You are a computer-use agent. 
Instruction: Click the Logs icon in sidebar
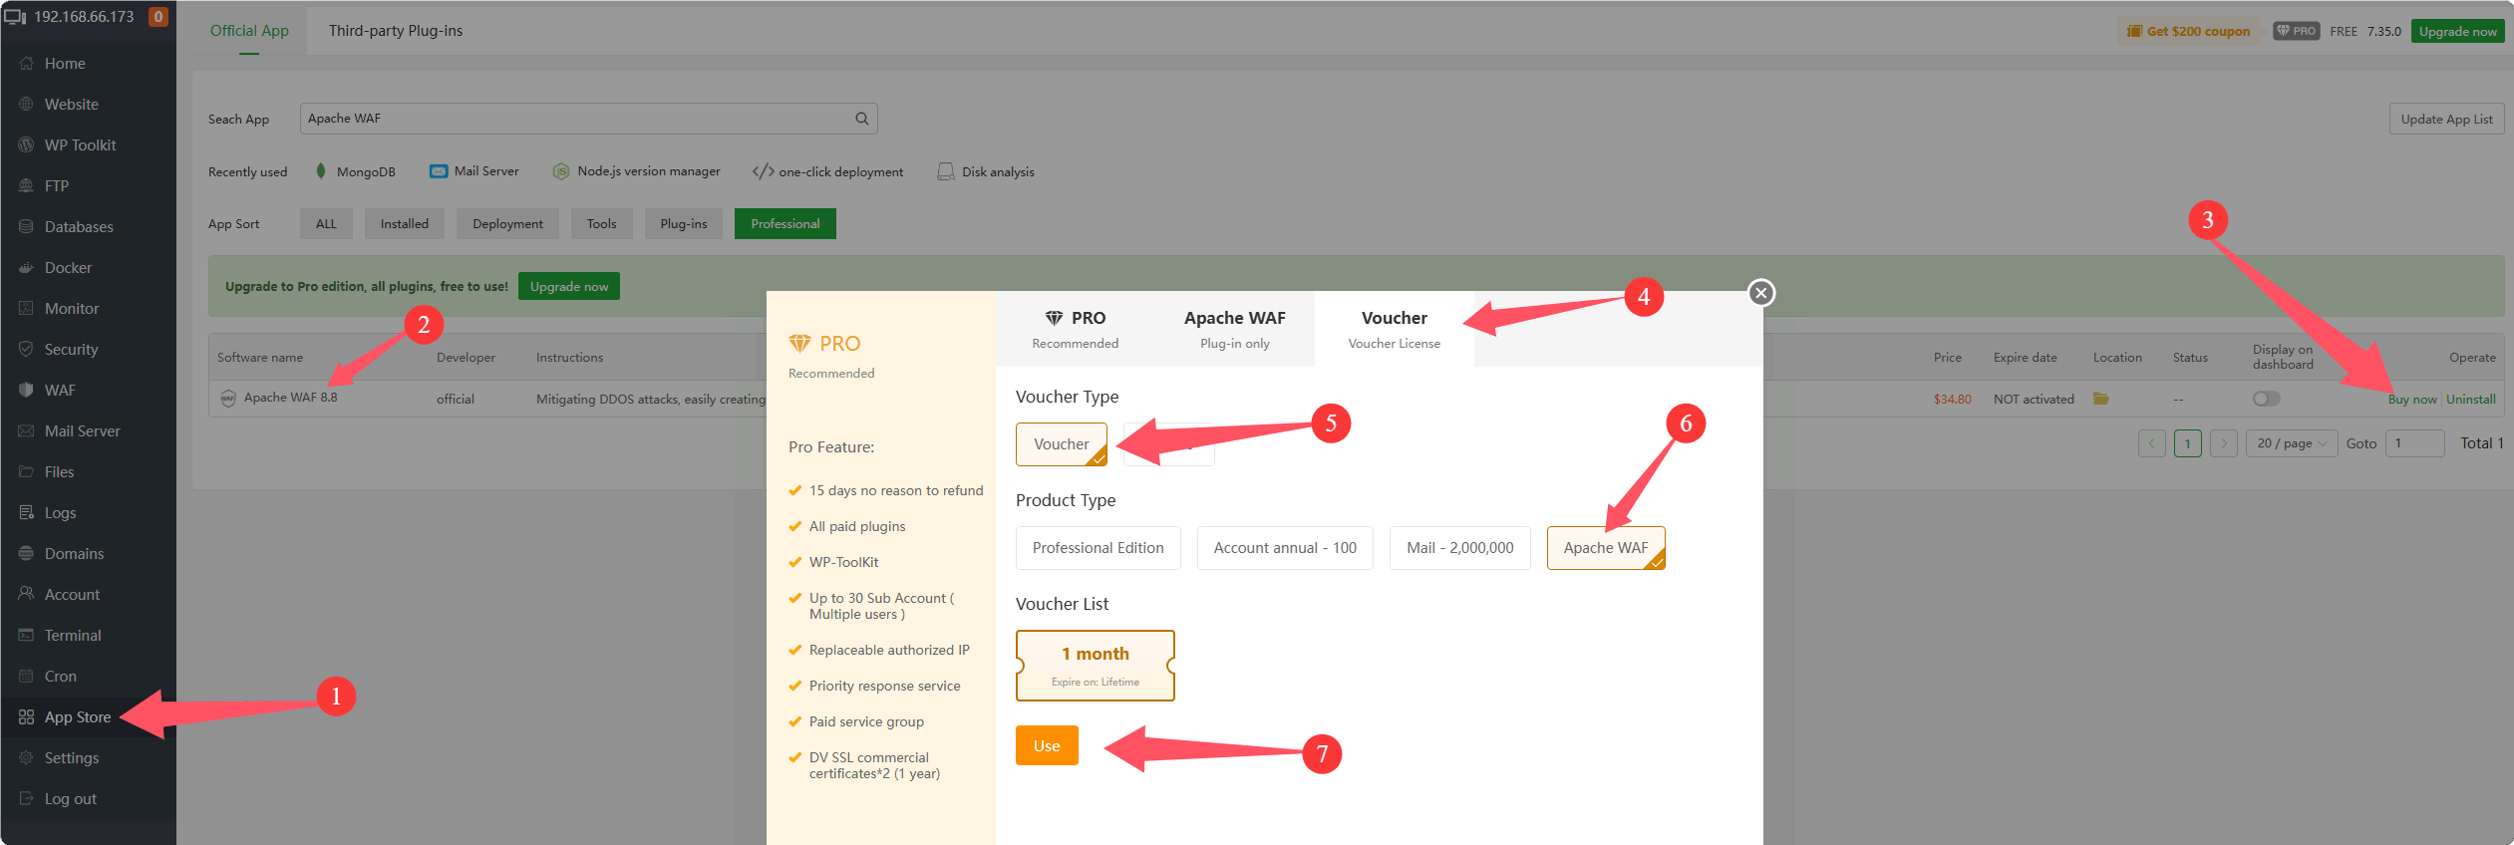pyautogui.click(x=27, y=513)
